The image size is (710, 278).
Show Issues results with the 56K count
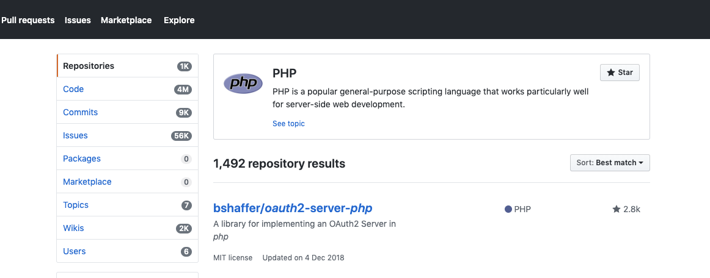[x=127, y=135]
